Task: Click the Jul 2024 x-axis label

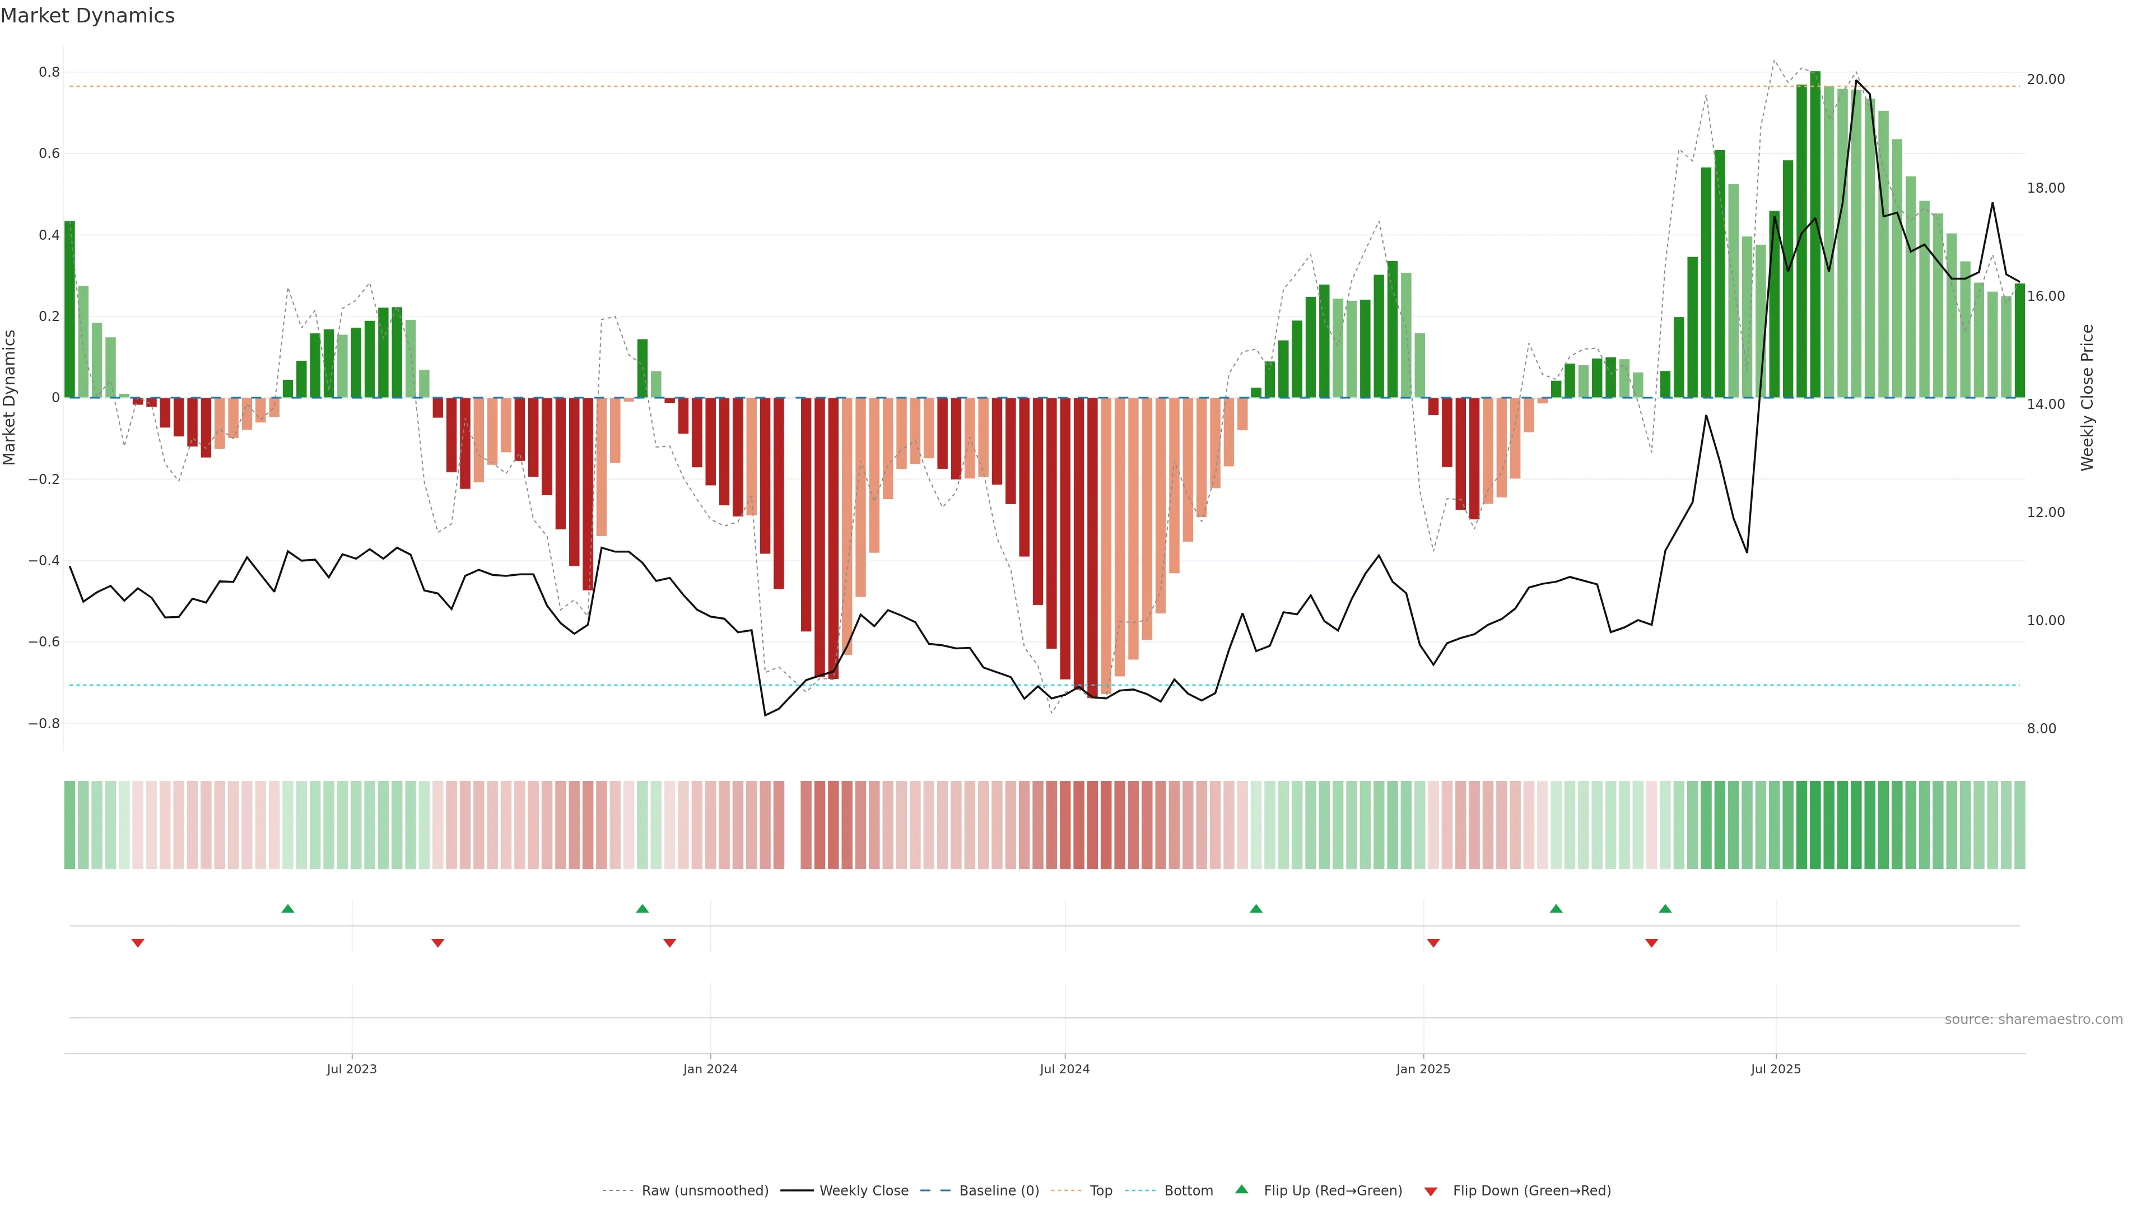Action: (1065, 1069)
